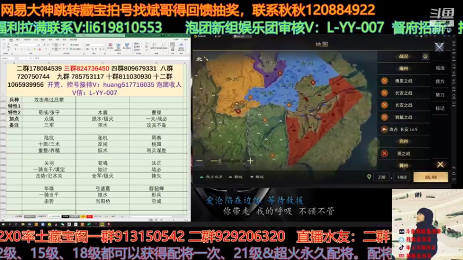463x260 pixels.
Task: Select the cell containing 群貂蝉
Action: (x=156, y=188)
